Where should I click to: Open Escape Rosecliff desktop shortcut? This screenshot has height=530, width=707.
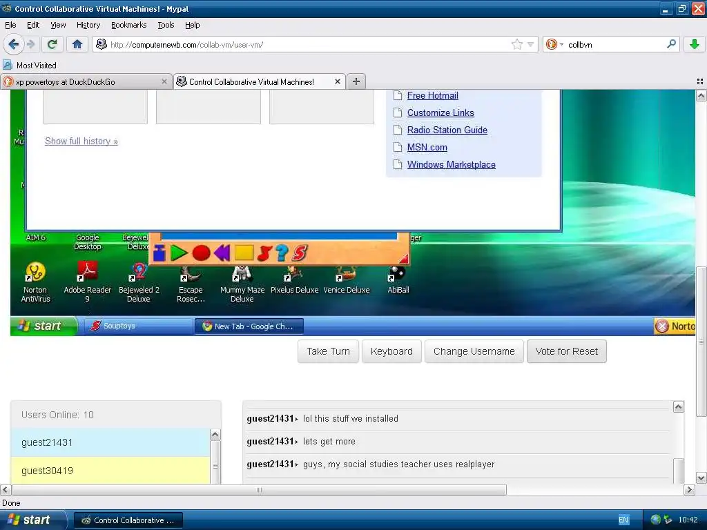coord(191,284)
